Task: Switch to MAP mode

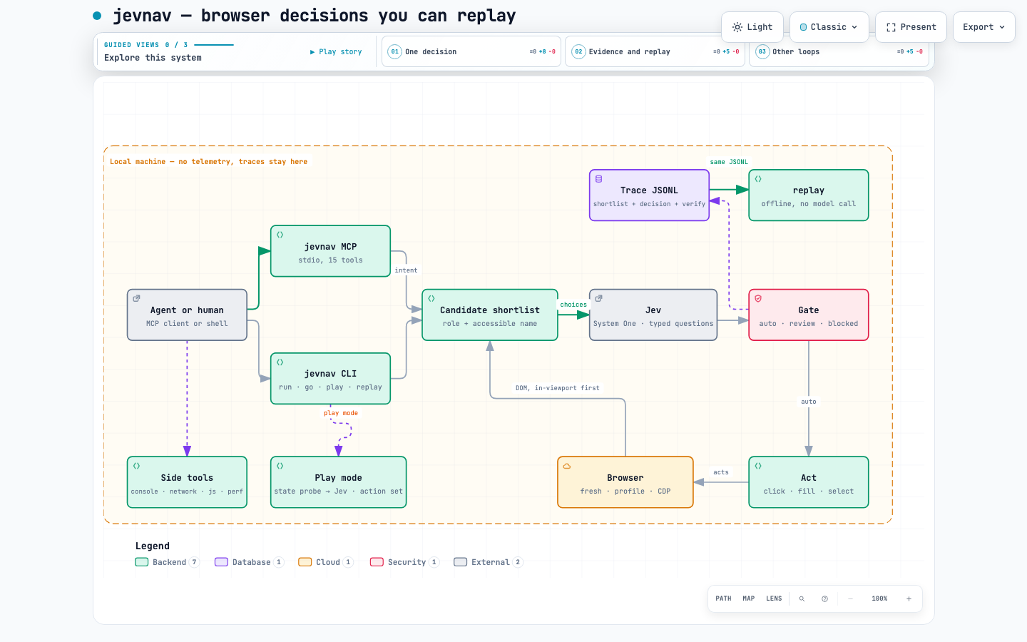Action: (749, 598)
